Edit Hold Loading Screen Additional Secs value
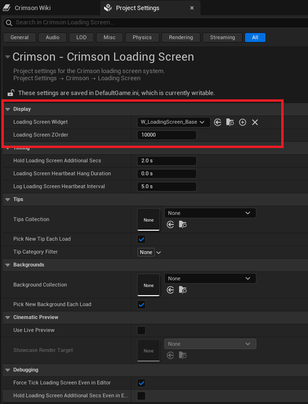The image size is (308, 404). (x=167, y=161)
